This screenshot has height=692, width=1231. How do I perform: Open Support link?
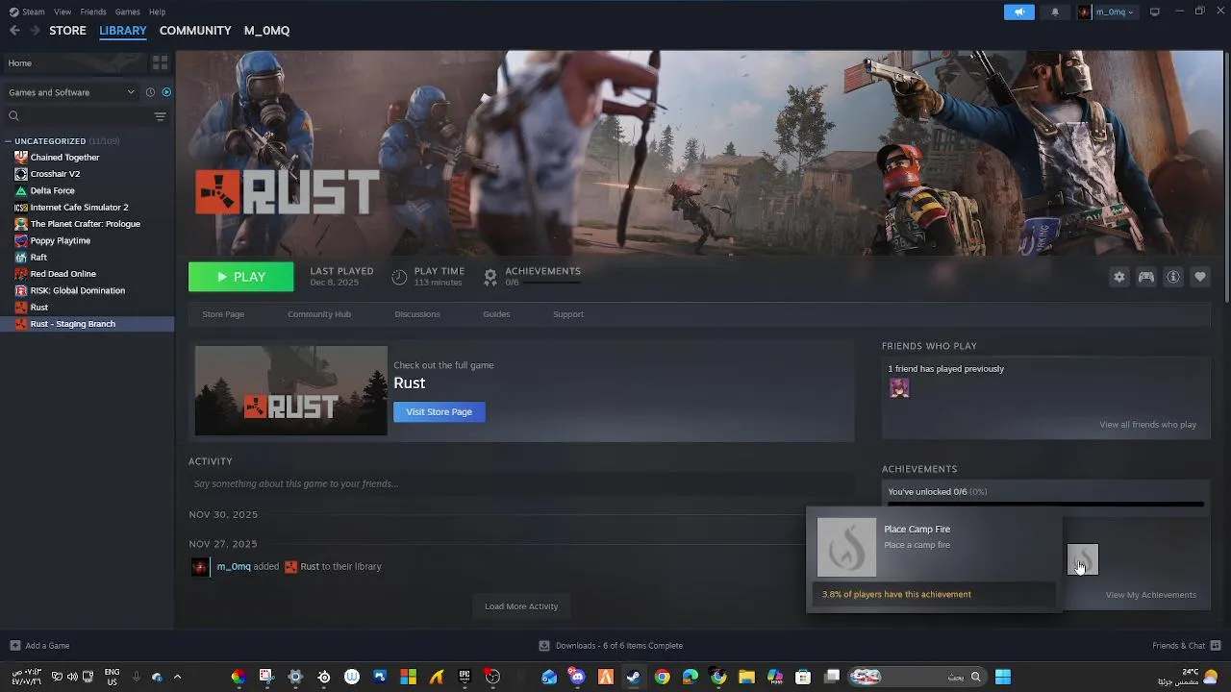(x=568, y=314)
